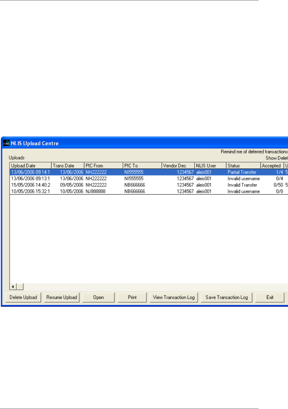288x409 pixels.
Task: Sort by Status column header
Action: [243, 166]
